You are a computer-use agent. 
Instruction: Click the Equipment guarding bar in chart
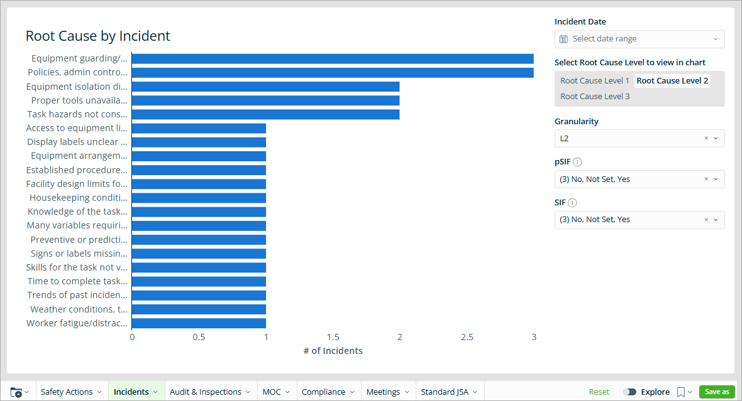332,58
